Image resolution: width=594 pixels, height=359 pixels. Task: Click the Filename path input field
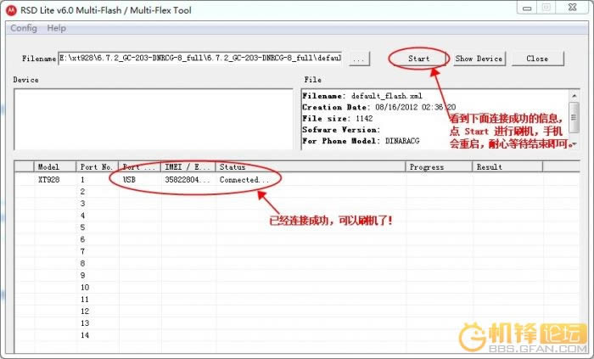point(200,59)
